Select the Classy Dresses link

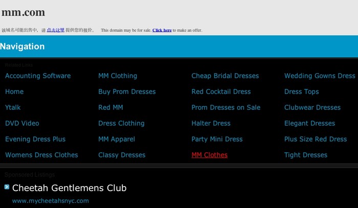click(122, 155)
